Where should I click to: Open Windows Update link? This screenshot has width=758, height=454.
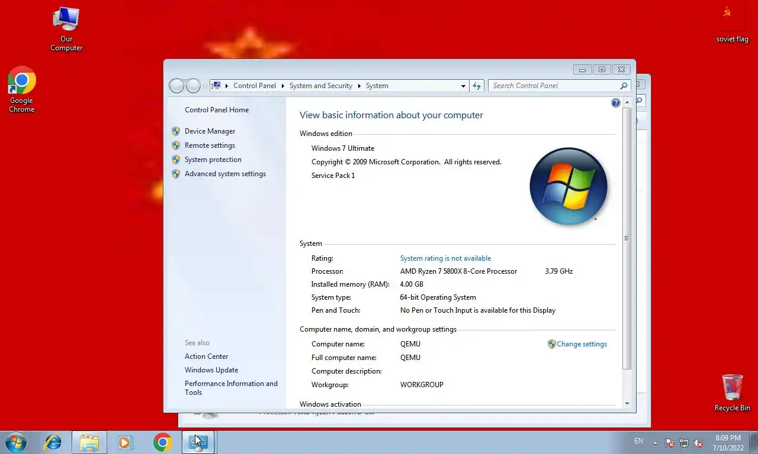211,370
